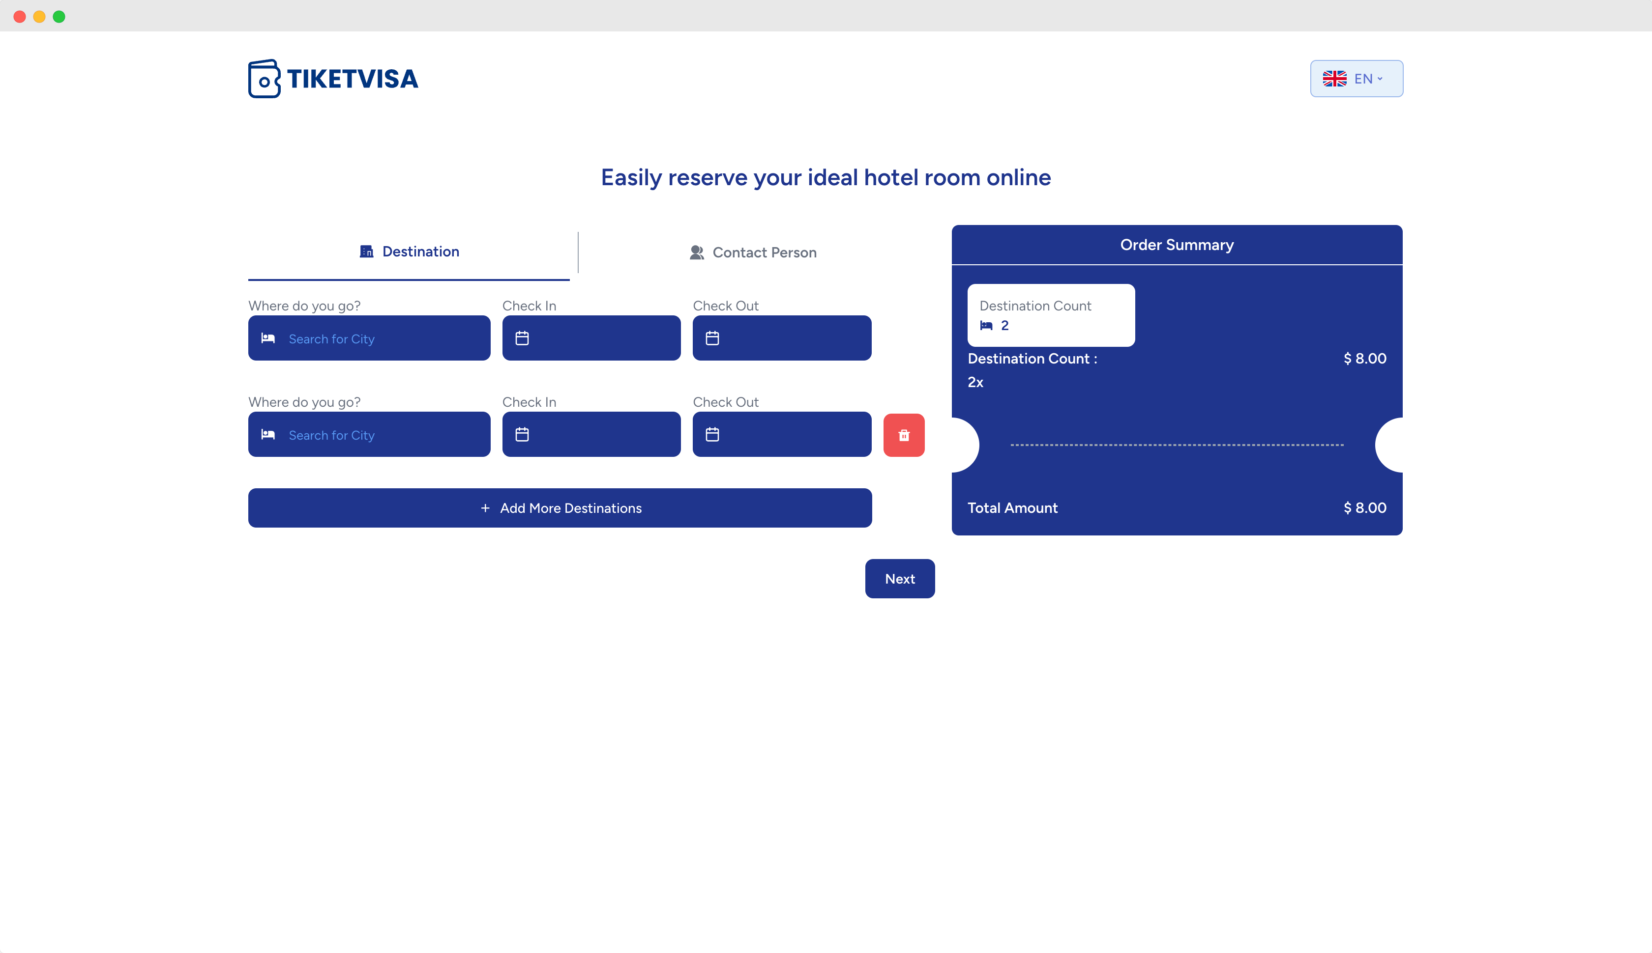Image resolution: width=1652 pixels, height=953 pixels.
Task: Click the people icon on Contact Person tab
Action: [x=697, y=252]
